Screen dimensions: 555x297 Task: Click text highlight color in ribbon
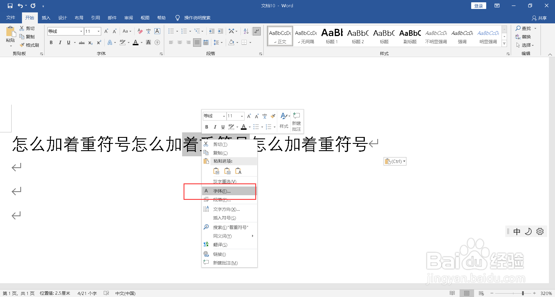(x=123, y=42)
